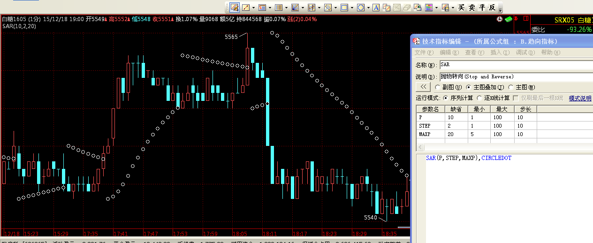
Task: Click the eraser tool icon
Action: 407,8
